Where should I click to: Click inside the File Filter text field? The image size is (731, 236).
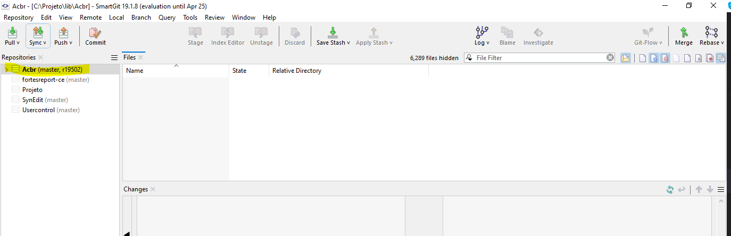(540, 57)
